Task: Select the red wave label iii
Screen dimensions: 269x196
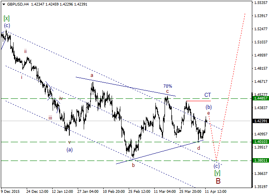Action: click(x=50, y=118)
